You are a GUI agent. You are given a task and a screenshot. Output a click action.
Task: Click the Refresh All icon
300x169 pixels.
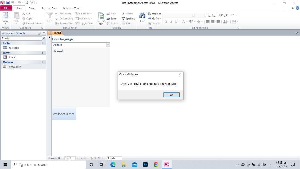(x=101, y=16)
